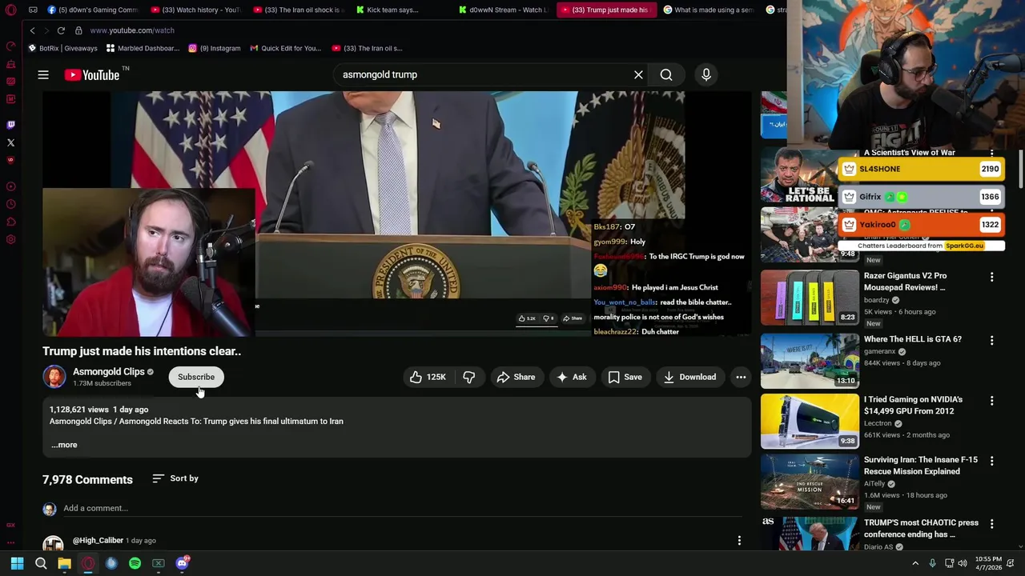Viewport: 1025px width, 576px height.
Task: Switch to d0wn's Gaming Community Facebook tab
Action: click(93, 10)
